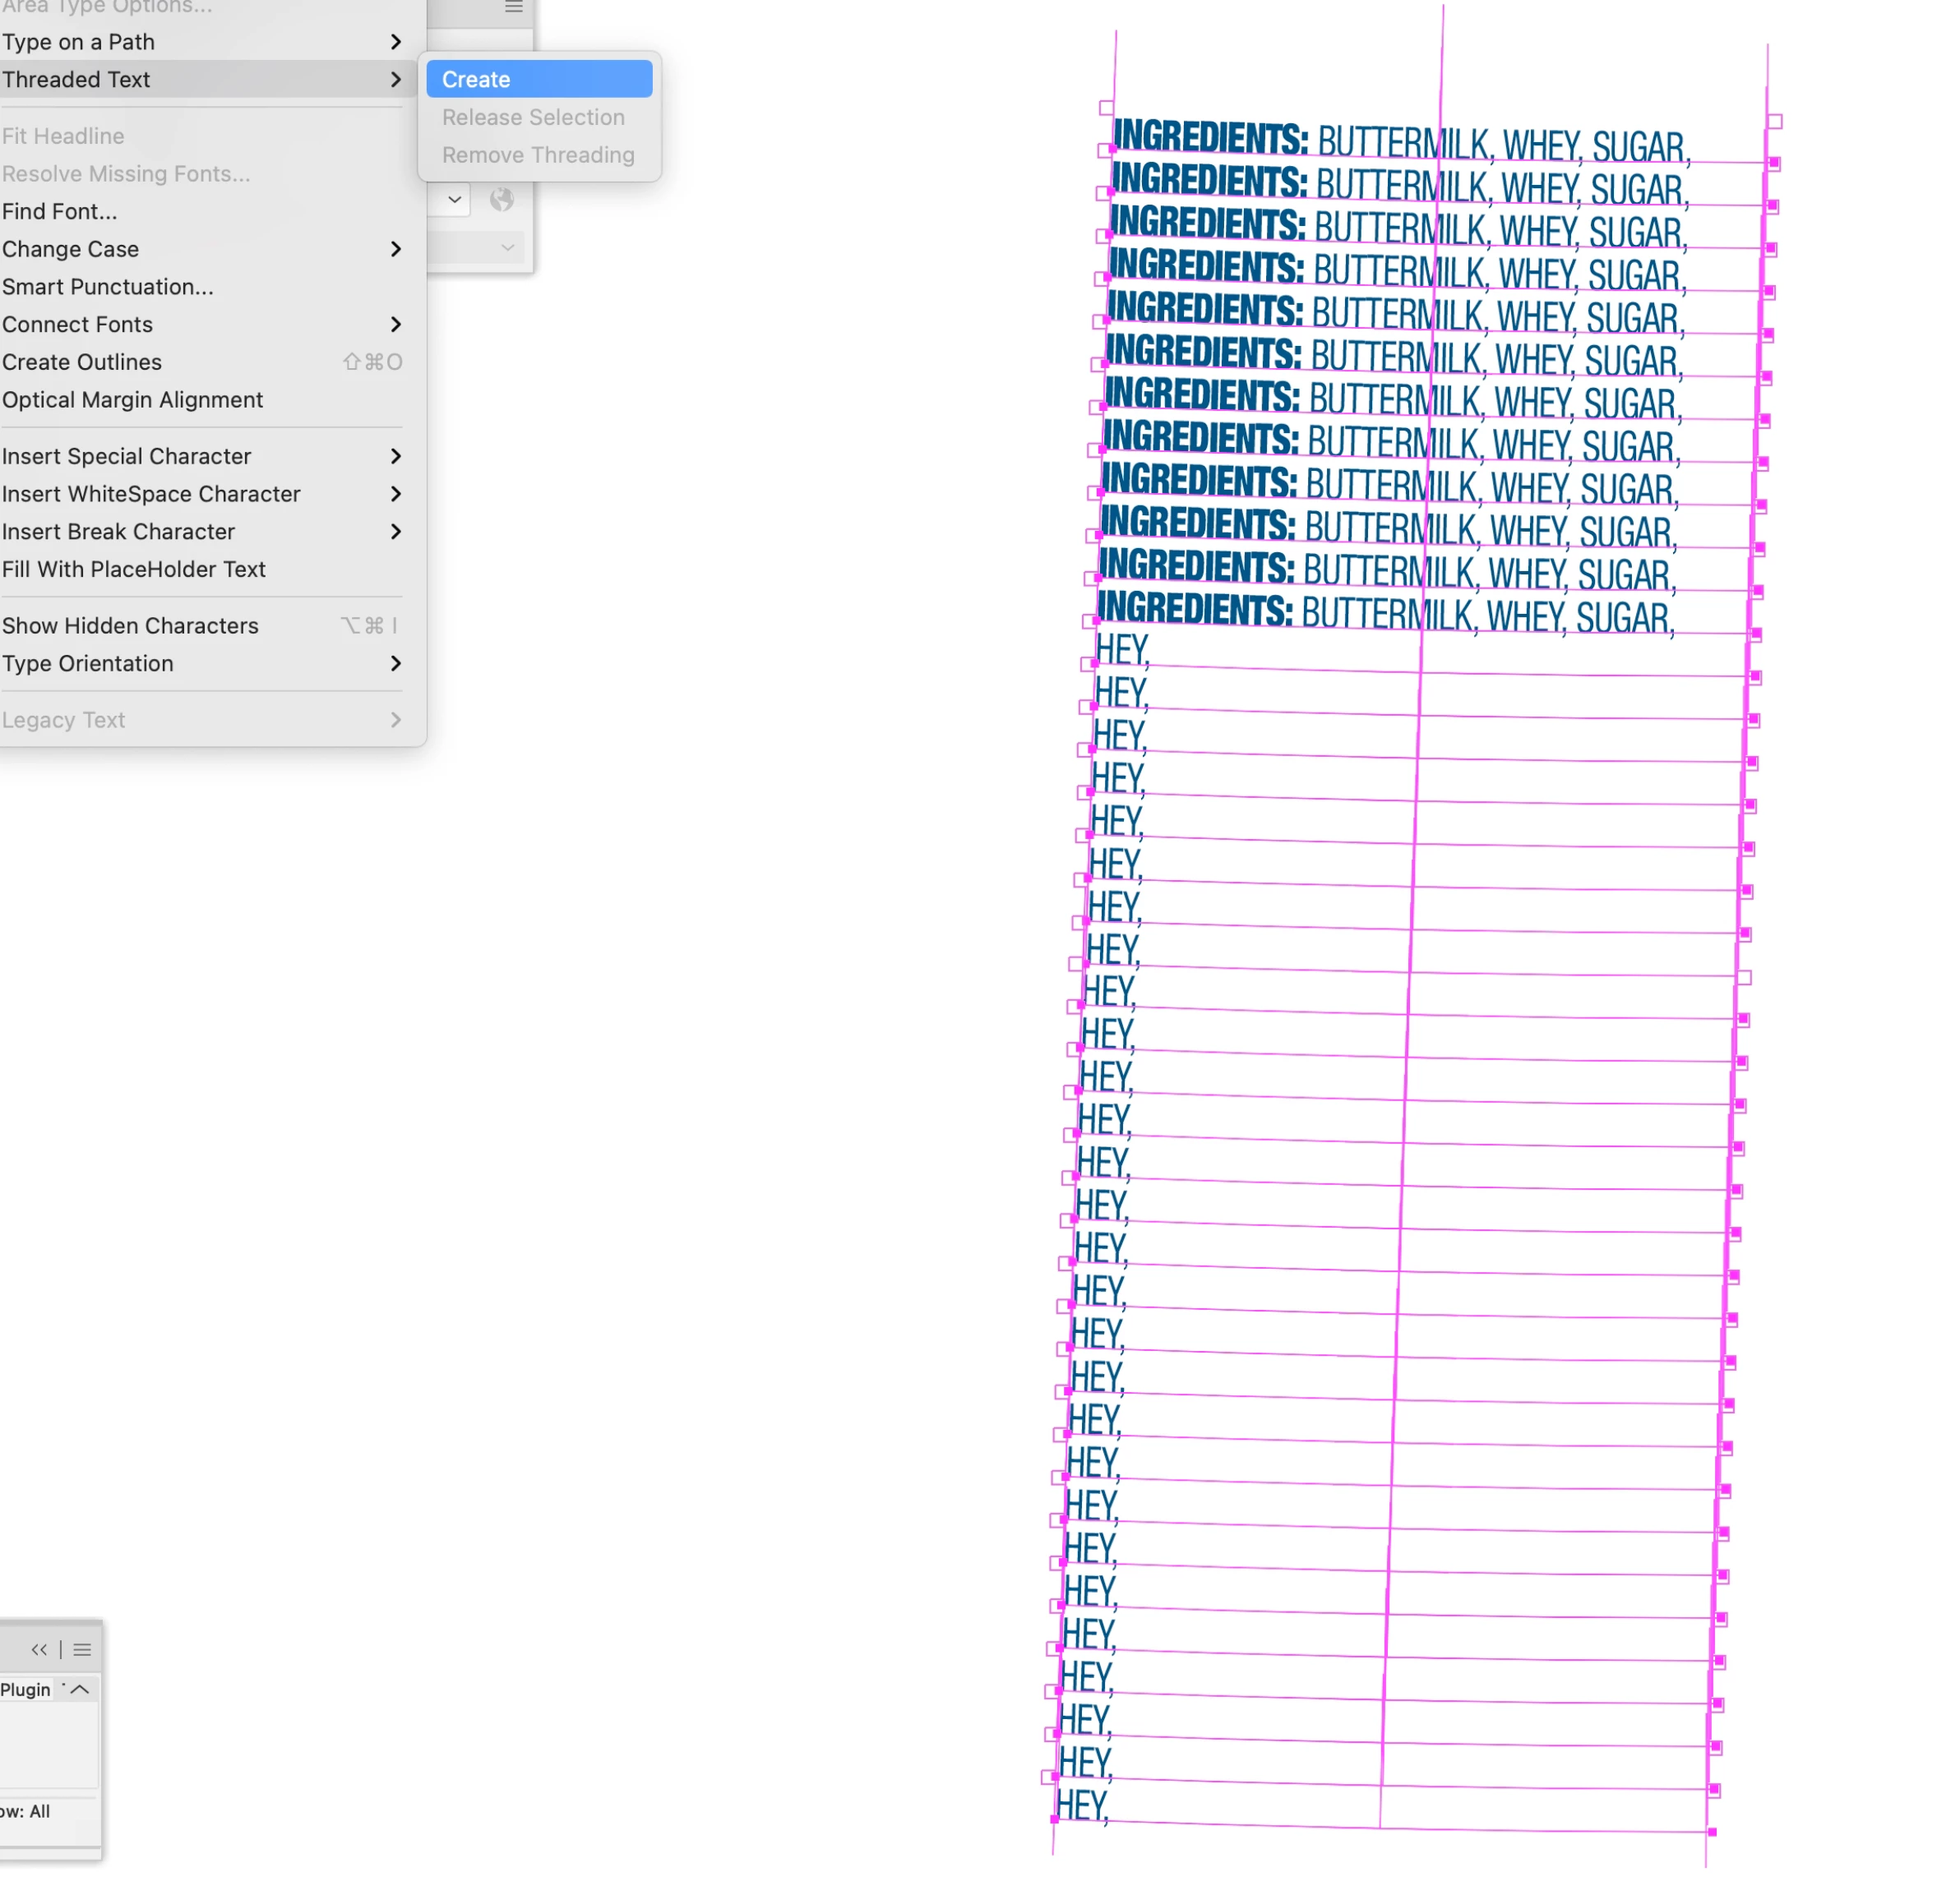Viewport: 1960px width, 1904px height.
Task: Toggle Show Hidden Characters
Action: 130,626
